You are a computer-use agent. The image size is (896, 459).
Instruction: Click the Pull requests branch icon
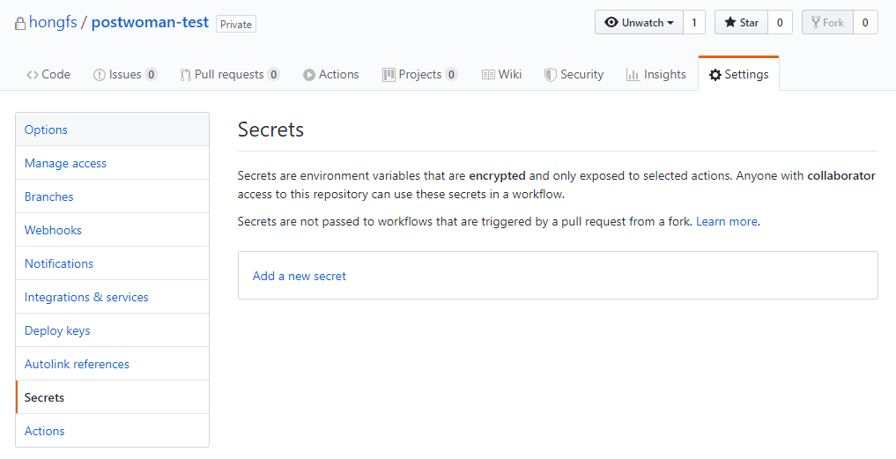[x=185, y=75]
